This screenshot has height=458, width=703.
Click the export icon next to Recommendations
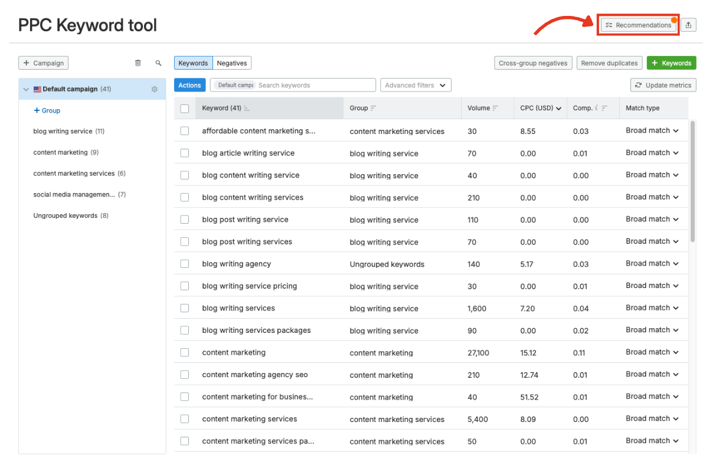pyautogui.click(x=688, y=24)
